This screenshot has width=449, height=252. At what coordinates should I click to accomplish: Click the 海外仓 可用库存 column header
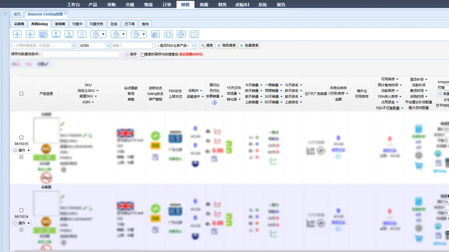(361, 94)
